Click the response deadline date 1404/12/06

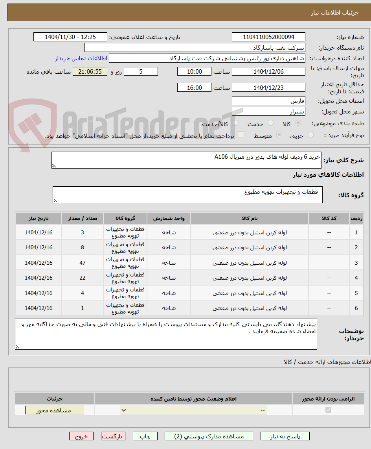tap(268, 71)
